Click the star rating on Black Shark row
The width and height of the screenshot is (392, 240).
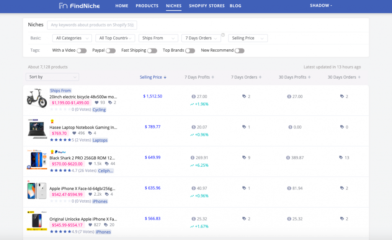point(60,171)
